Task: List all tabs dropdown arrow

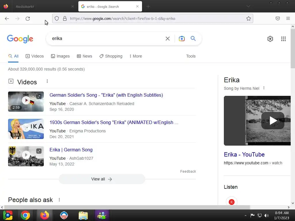Action: (x=248, y=6)
